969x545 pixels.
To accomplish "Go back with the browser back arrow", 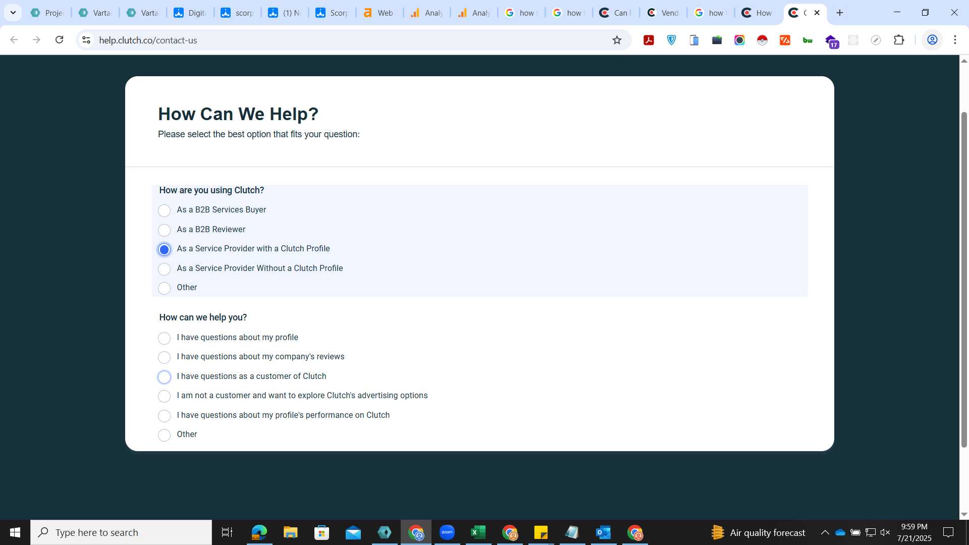I will (14, 40).
